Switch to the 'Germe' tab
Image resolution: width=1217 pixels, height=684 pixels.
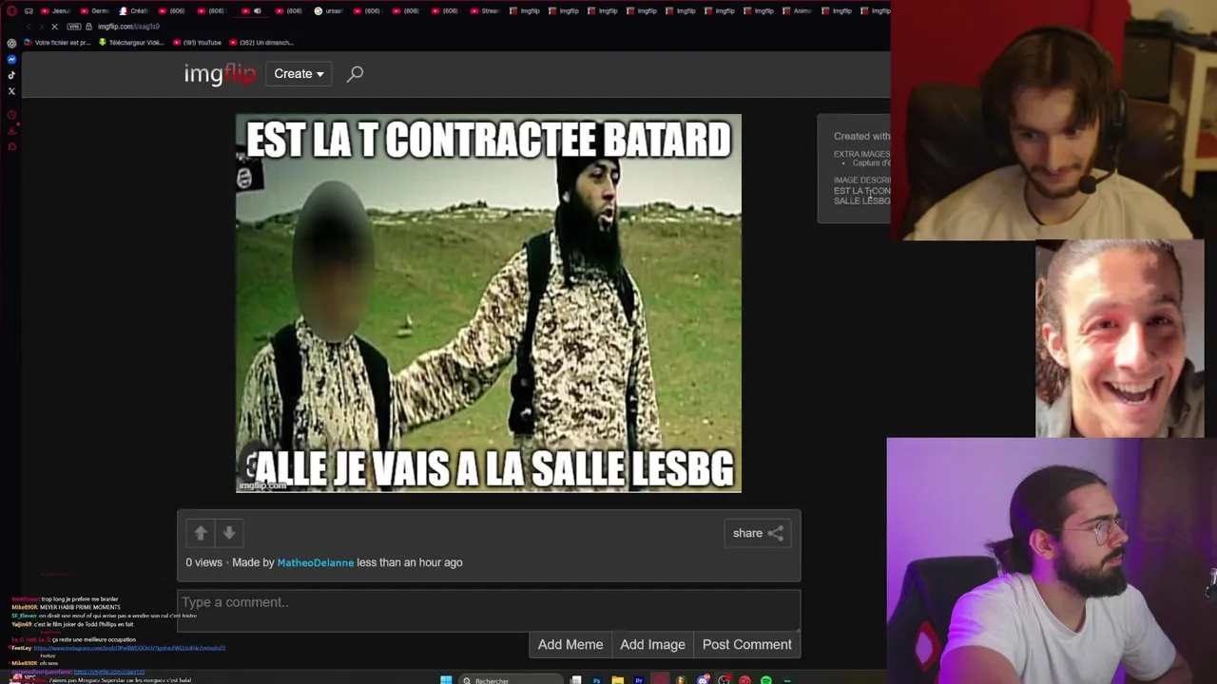pyautogui.click(x=95, y=10)
